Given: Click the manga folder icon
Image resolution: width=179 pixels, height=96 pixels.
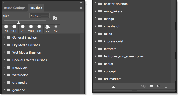Looking at the screenshot, I should coord(100,19).
